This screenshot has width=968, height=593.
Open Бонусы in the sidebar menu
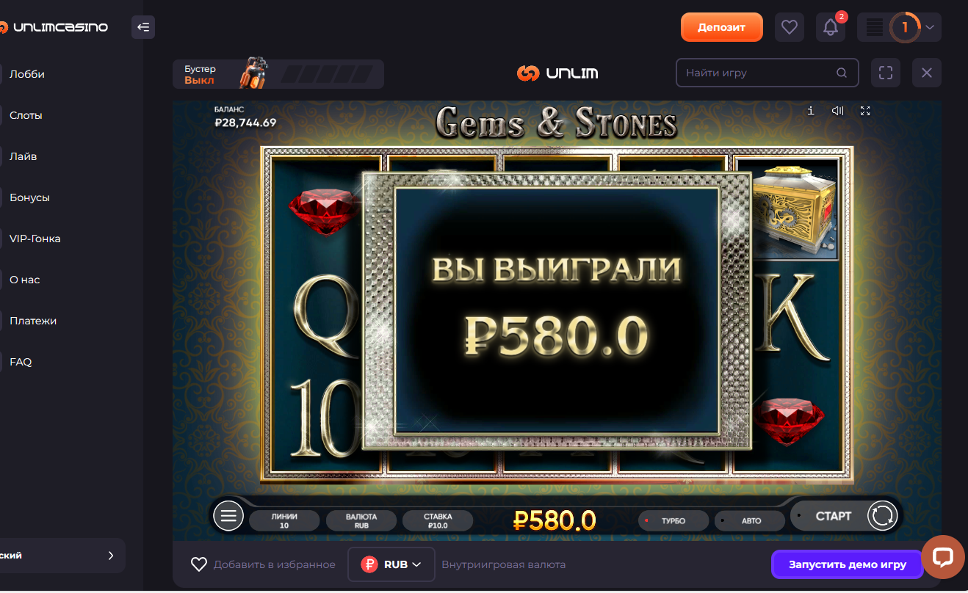[29, 197]
